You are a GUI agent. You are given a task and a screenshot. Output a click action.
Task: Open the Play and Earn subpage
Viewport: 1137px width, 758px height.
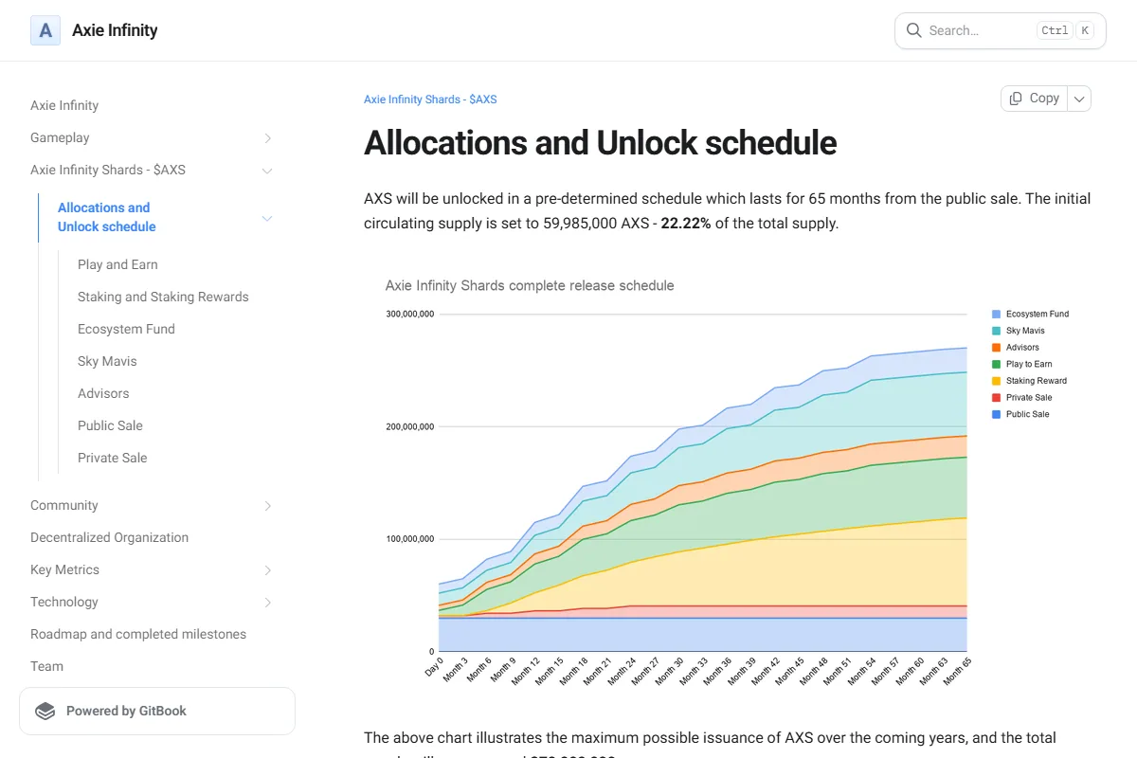[117, 264]
